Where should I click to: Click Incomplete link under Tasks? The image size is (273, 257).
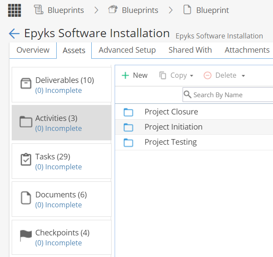pos(58,167)
